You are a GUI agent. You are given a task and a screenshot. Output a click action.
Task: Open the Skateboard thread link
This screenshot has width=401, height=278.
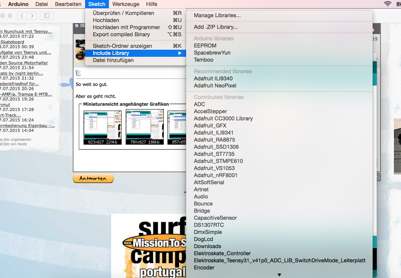click(12, 42)
